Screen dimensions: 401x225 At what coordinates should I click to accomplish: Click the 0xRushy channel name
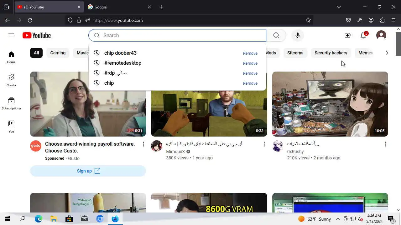295,152
